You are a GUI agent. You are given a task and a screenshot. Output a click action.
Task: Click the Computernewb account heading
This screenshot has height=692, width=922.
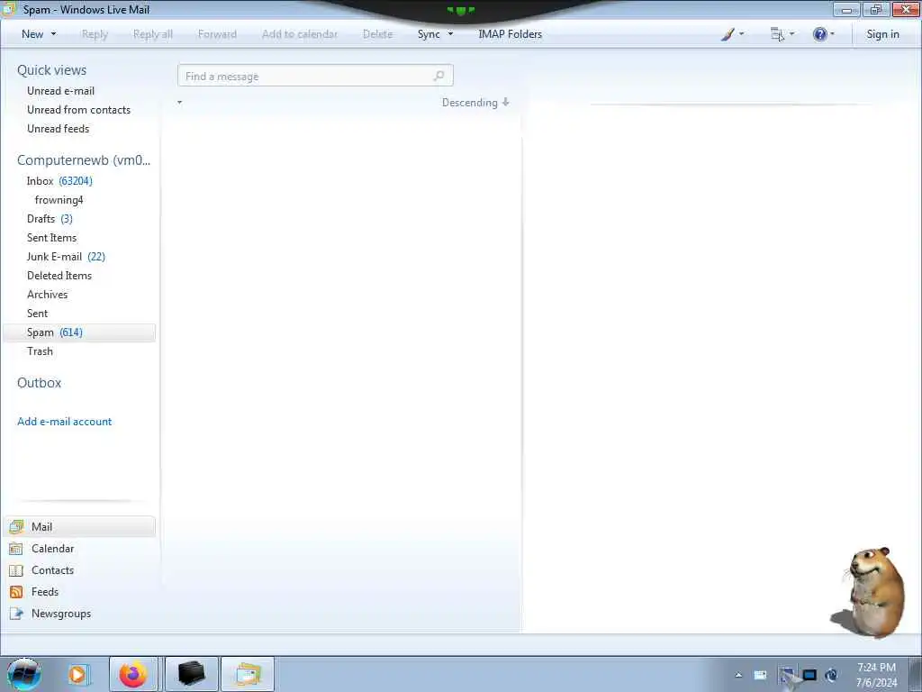click(84, 160)
